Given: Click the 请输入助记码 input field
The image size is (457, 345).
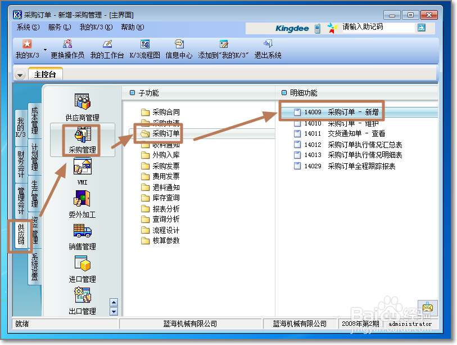Looking at the screenshot, I should tap(377, 27).
